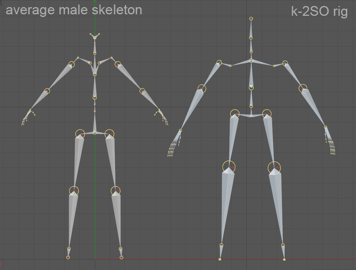Screen dimensions: 356x270
Task: Select average male skeleton's screen-left knee joint
Action: tap(74, 191)
